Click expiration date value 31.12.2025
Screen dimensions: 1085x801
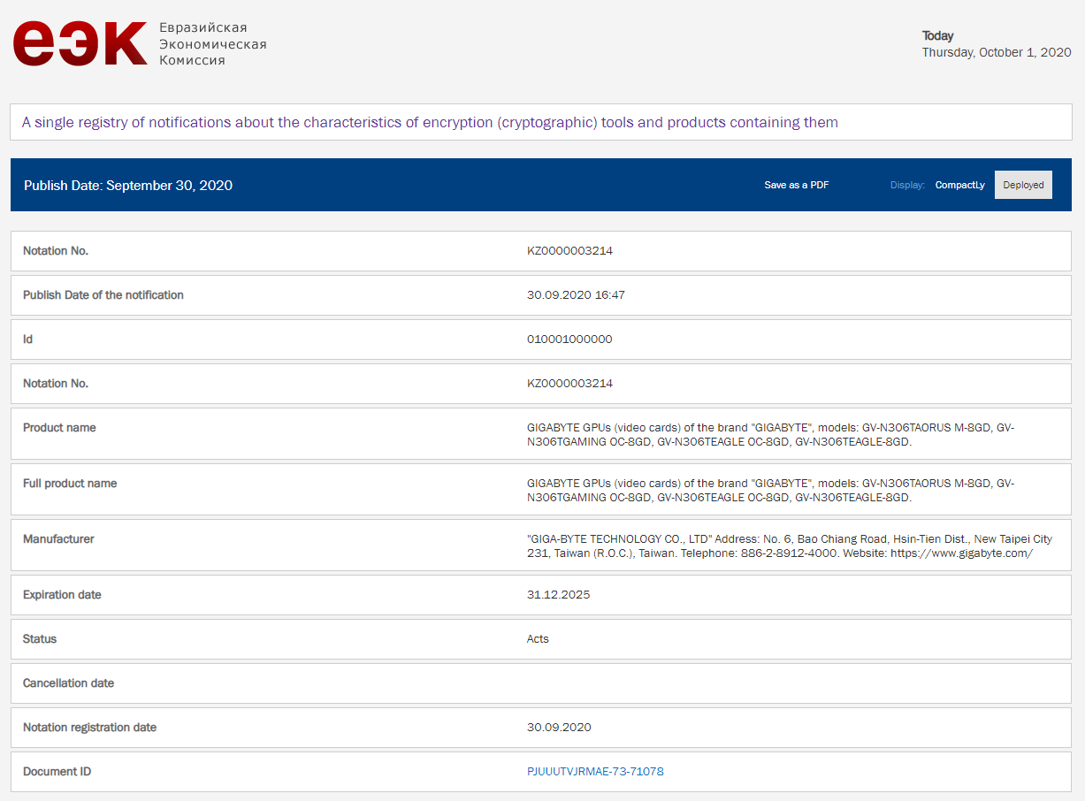coord(558,595)
